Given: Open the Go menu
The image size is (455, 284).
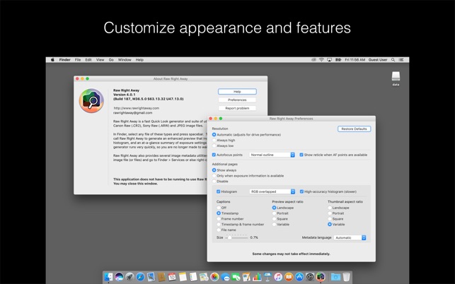Looking at the screenshot, I should point(111,60).
